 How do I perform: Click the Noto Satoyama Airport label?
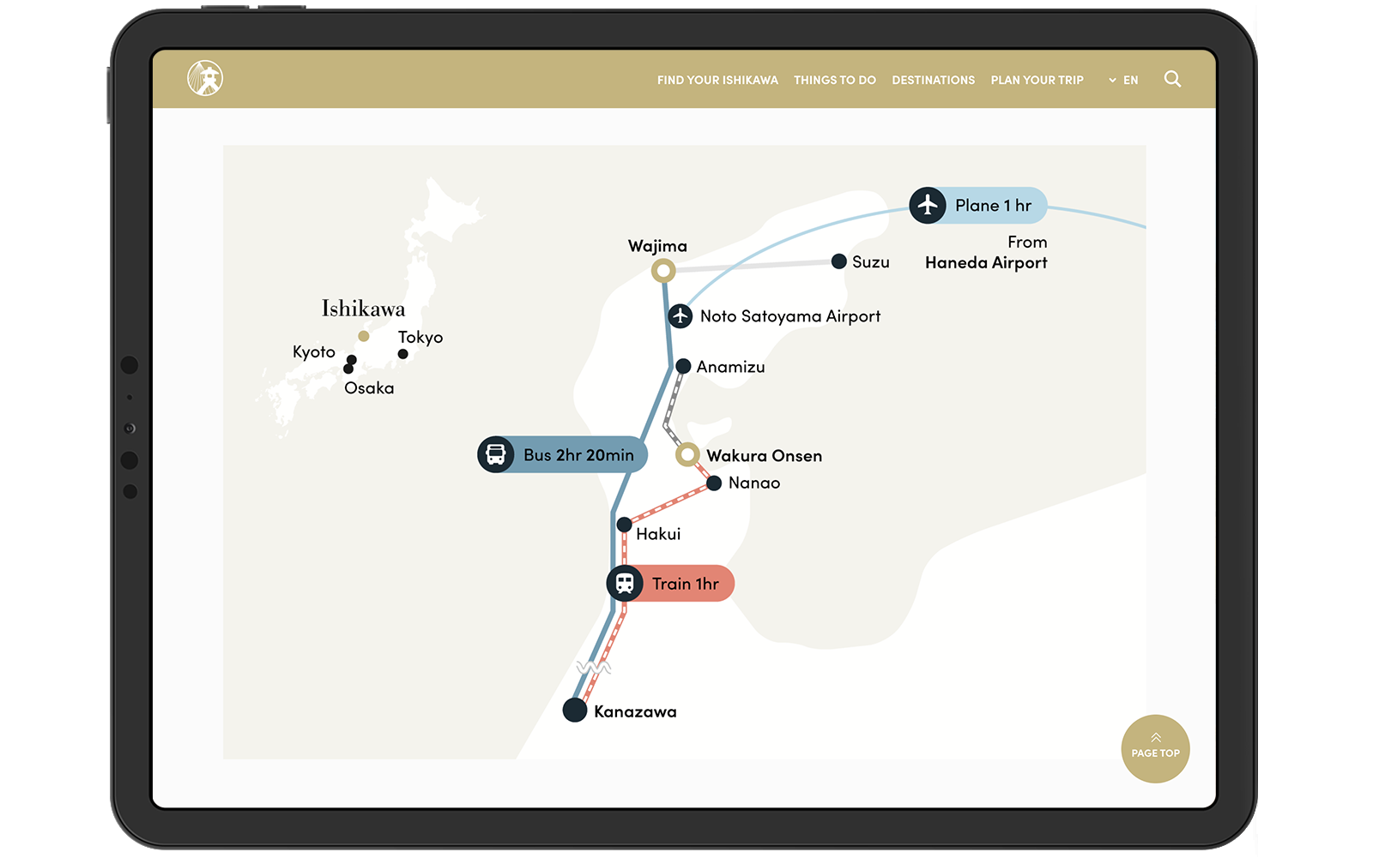pyautogui.click(x=790, y=316)
